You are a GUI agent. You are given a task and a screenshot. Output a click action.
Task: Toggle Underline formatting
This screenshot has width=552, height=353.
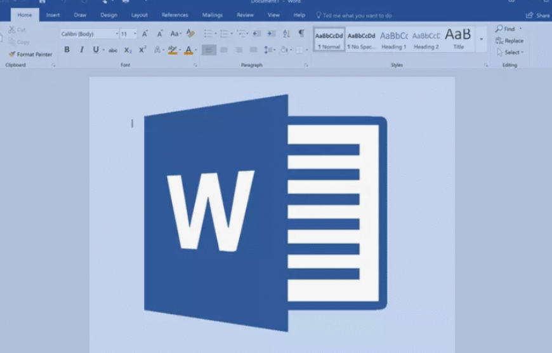coord(95,50)
